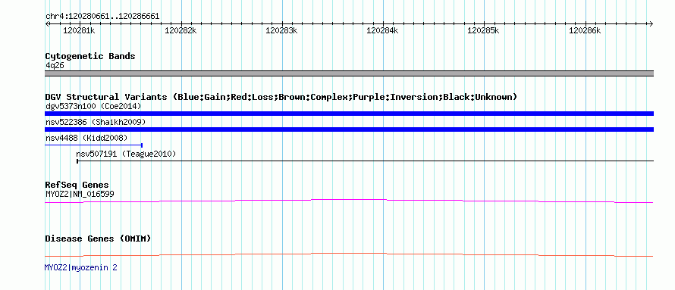Click the orange OMIM disease gene line

click(349, 254)
